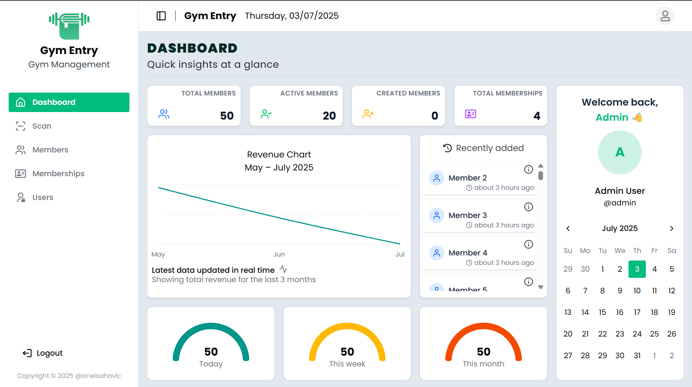Select July 17 in the calendar

click(637, 312)
